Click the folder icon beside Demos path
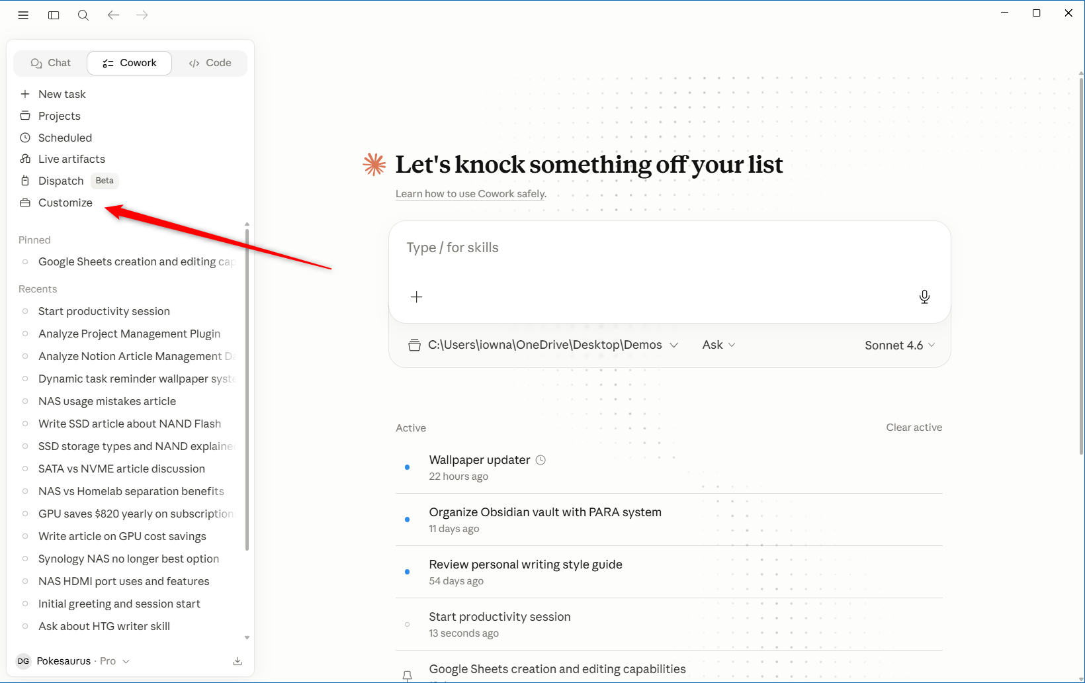The width and height of the screenshot is (1085, 683). pyautogui.click(x=414, y=345)
